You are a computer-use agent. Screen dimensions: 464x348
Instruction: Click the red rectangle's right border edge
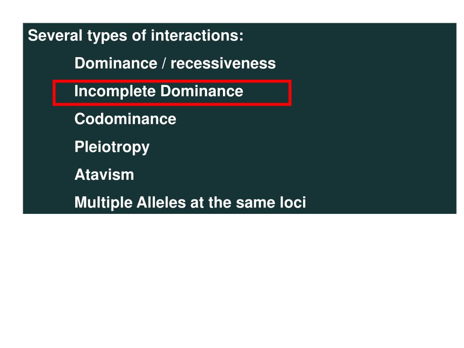coord(290,92)
